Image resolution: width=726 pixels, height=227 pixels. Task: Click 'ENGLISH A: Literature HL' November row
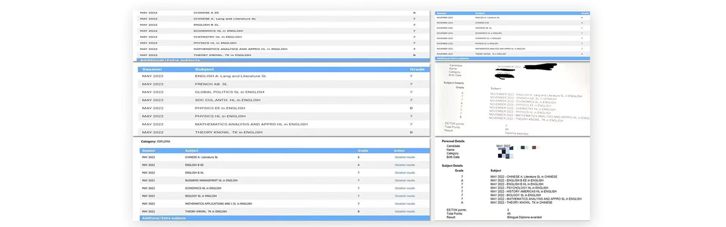coord(487,18)
